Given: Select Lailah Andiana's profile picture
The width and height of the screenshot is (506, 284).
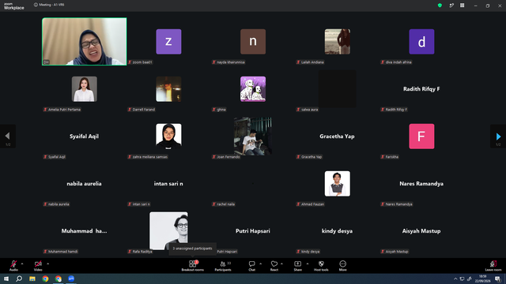Looking at the screenshot, I should point(338,42).
